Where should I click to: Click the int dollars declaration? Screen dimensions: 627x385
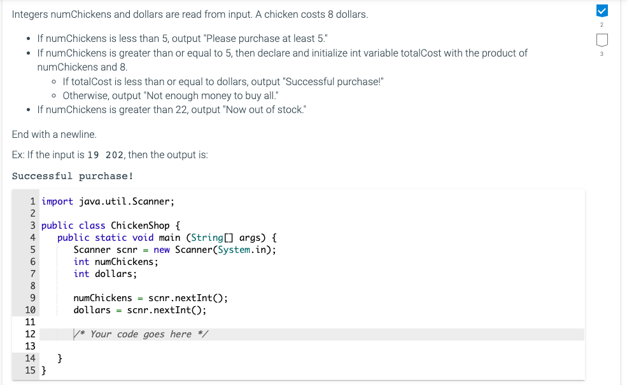tap(105, 273)
